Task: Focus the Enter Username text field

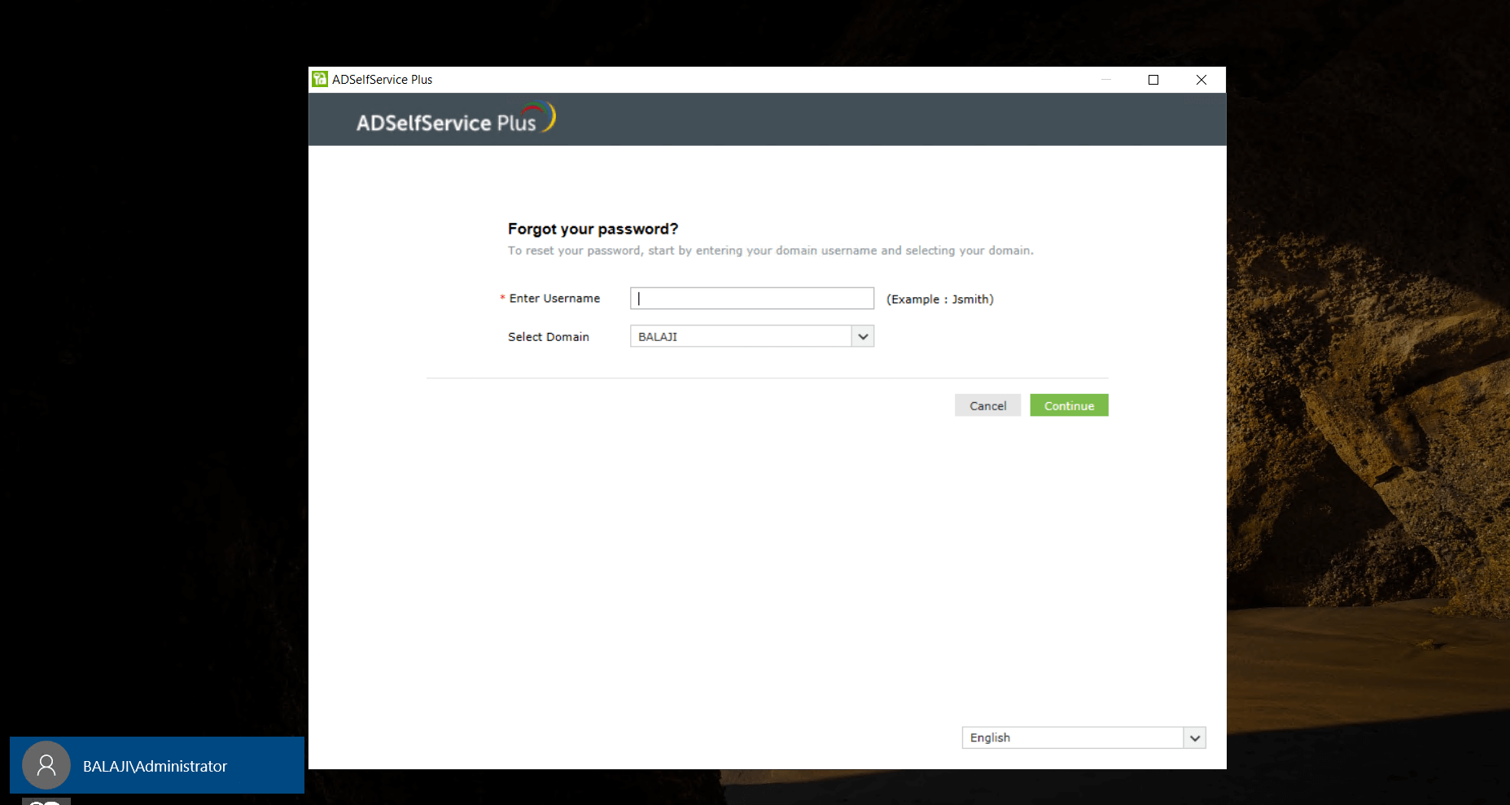Action: 751,298
